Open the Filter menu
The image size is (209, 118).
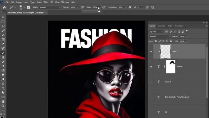point(46,2)
